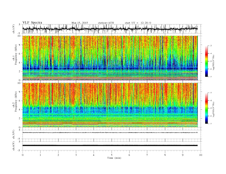Click the ch.2 "Frequency (kHz)" axis label

16,101
